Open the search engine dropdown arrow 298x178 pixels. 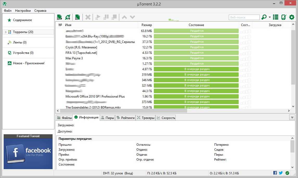pyautogui.click(x=270, y=17)
